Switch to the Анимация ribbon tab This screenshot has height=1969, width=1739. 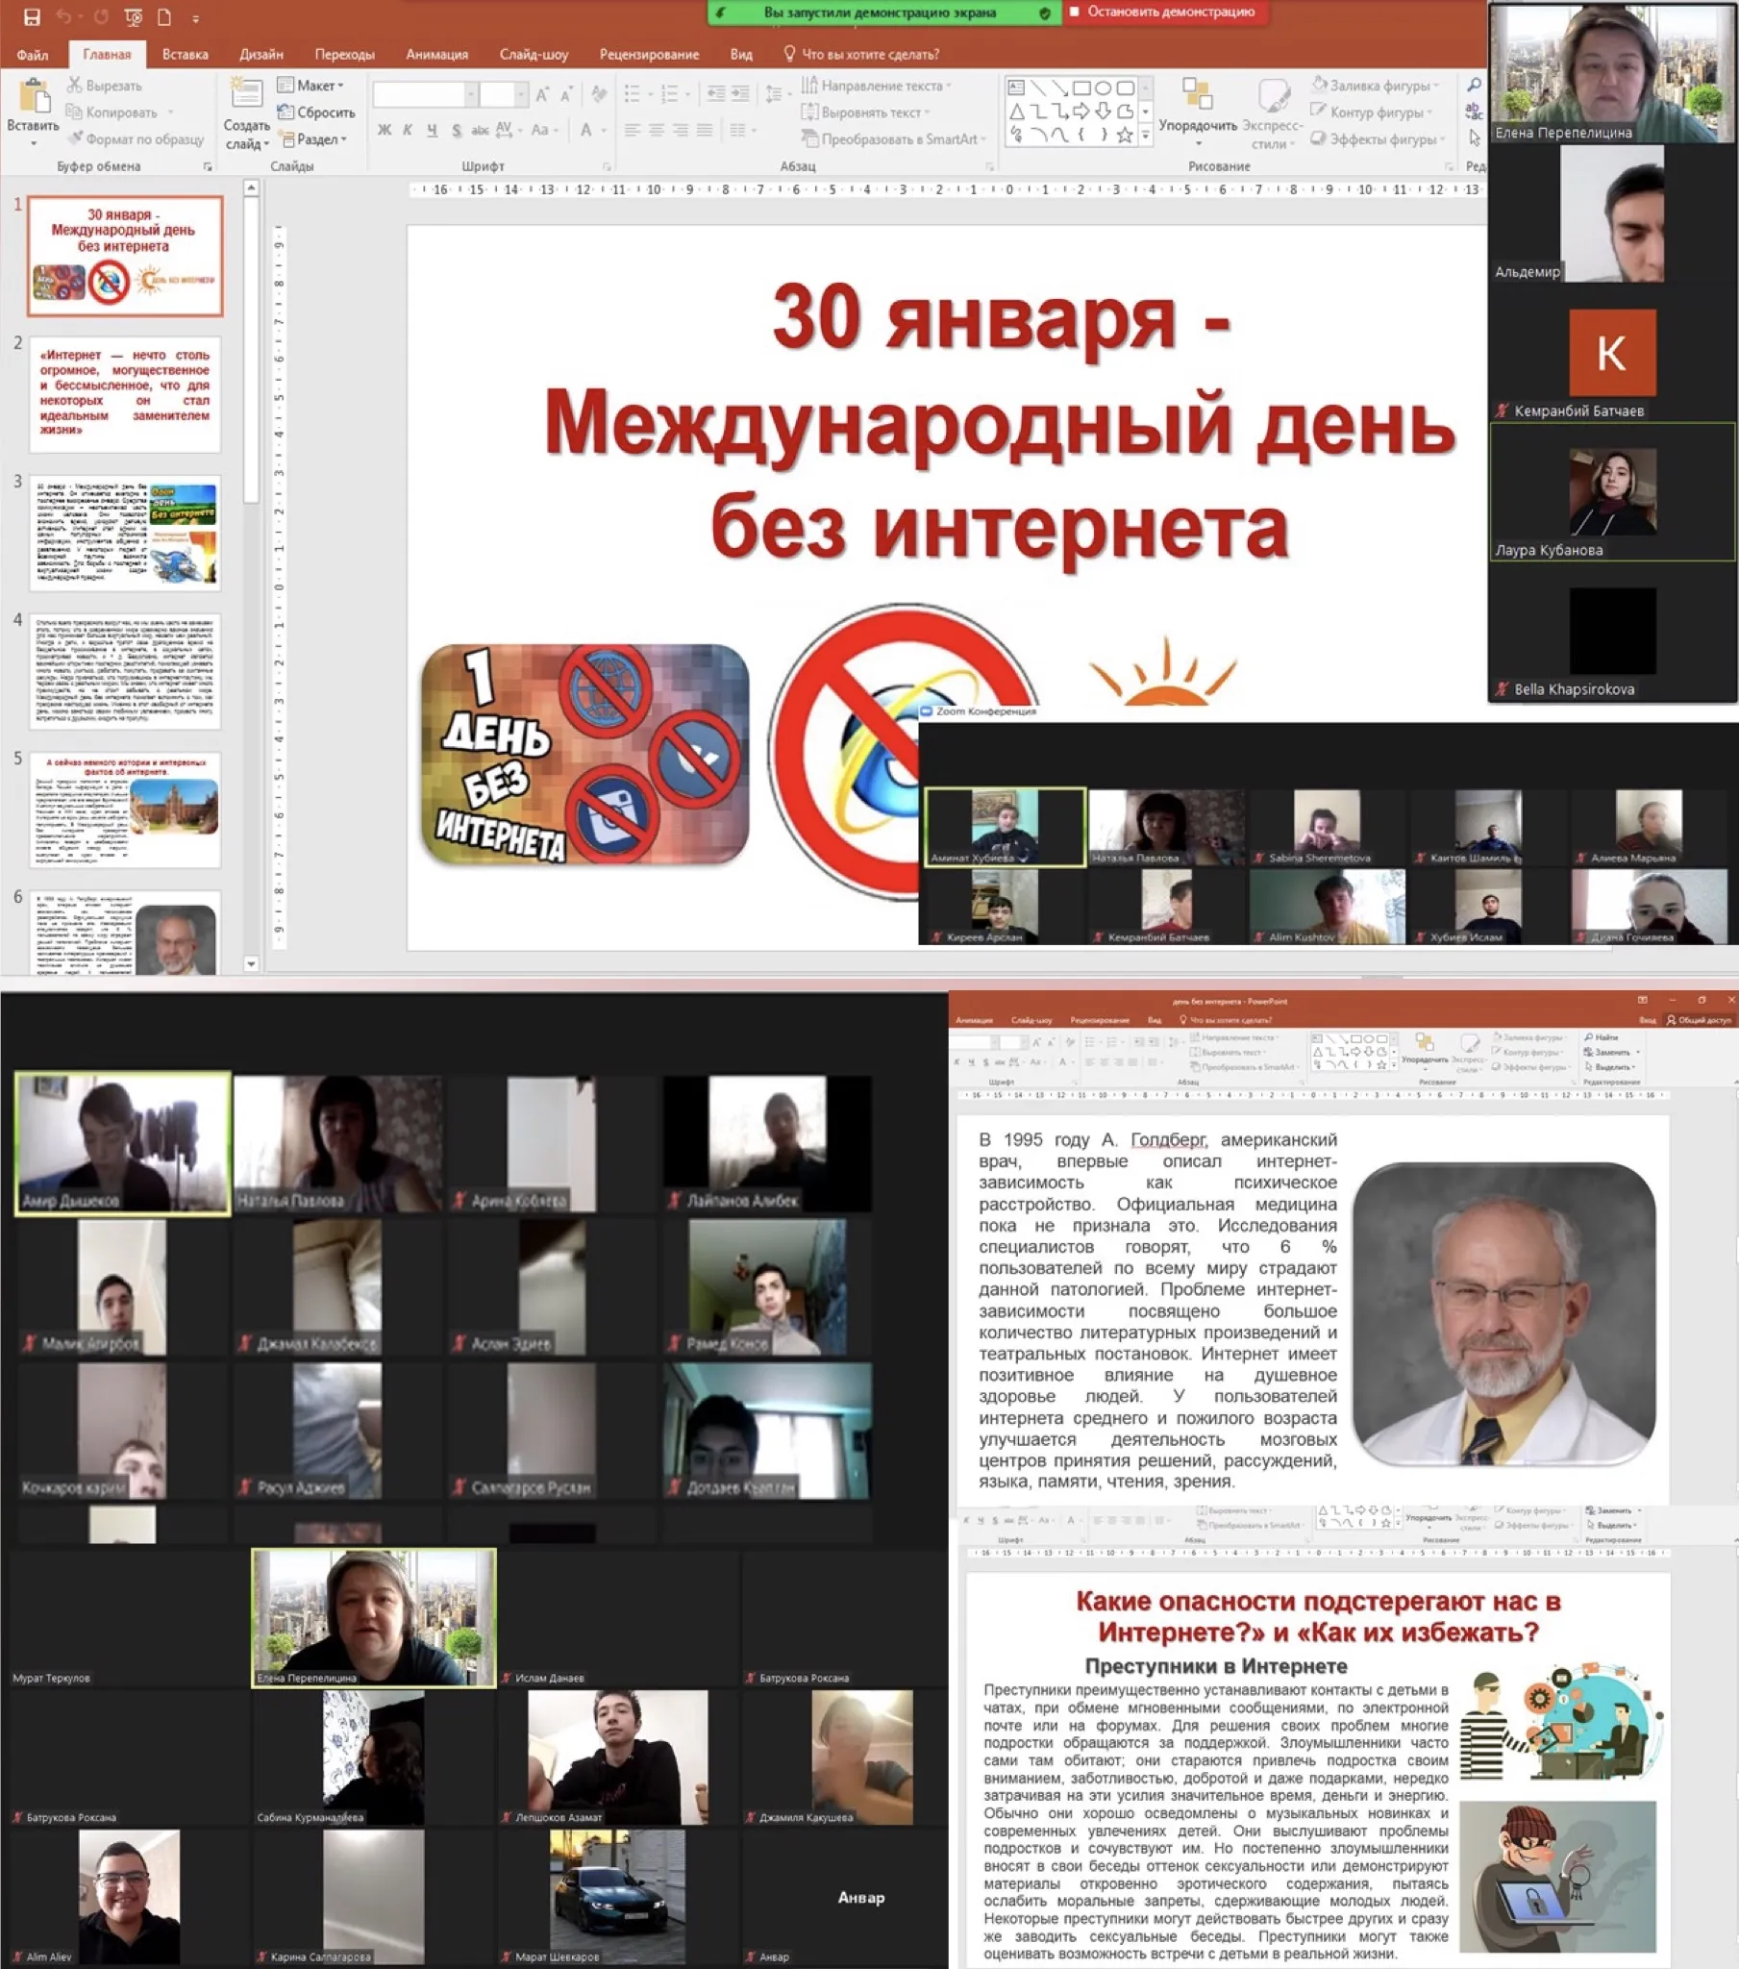(437, 54)
